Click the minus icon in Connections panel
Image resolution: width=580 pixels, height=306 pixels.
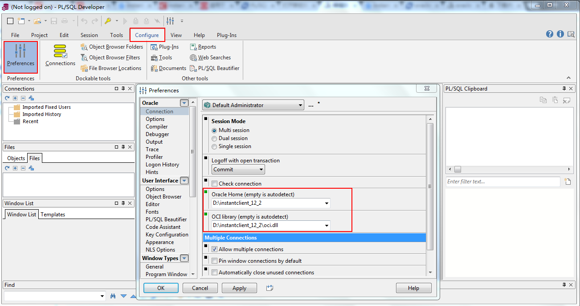click(x=23, y=98)
